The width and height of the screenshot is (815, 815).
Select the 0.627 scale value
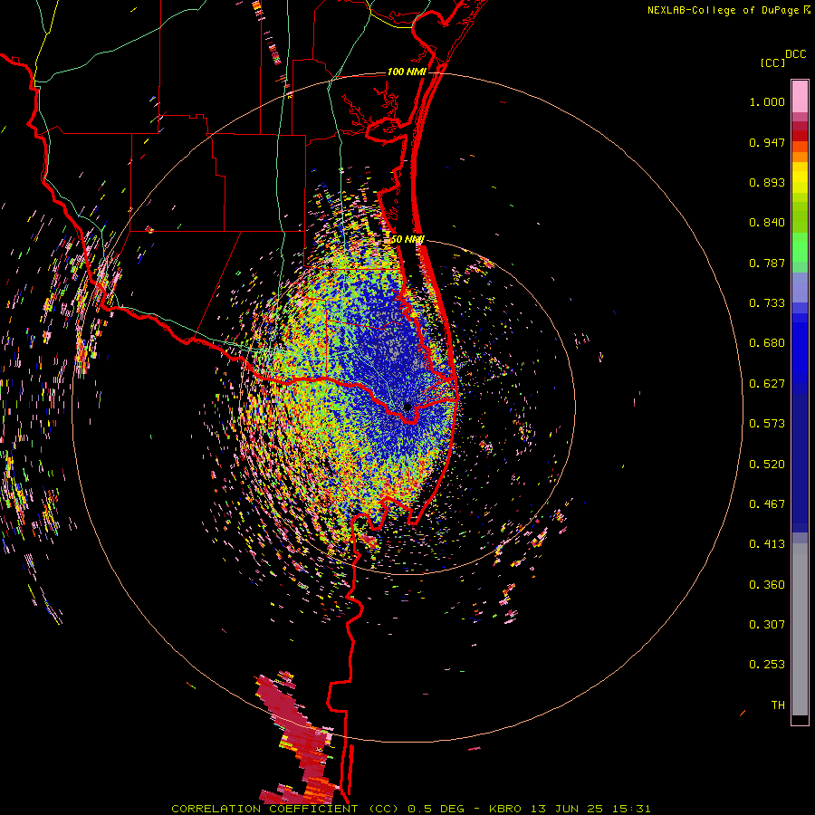[x=767, y=384]
